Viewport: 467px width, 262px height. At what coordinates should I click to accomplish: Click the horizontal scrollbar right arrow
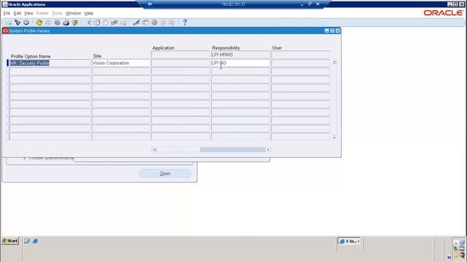coord(268,150)
